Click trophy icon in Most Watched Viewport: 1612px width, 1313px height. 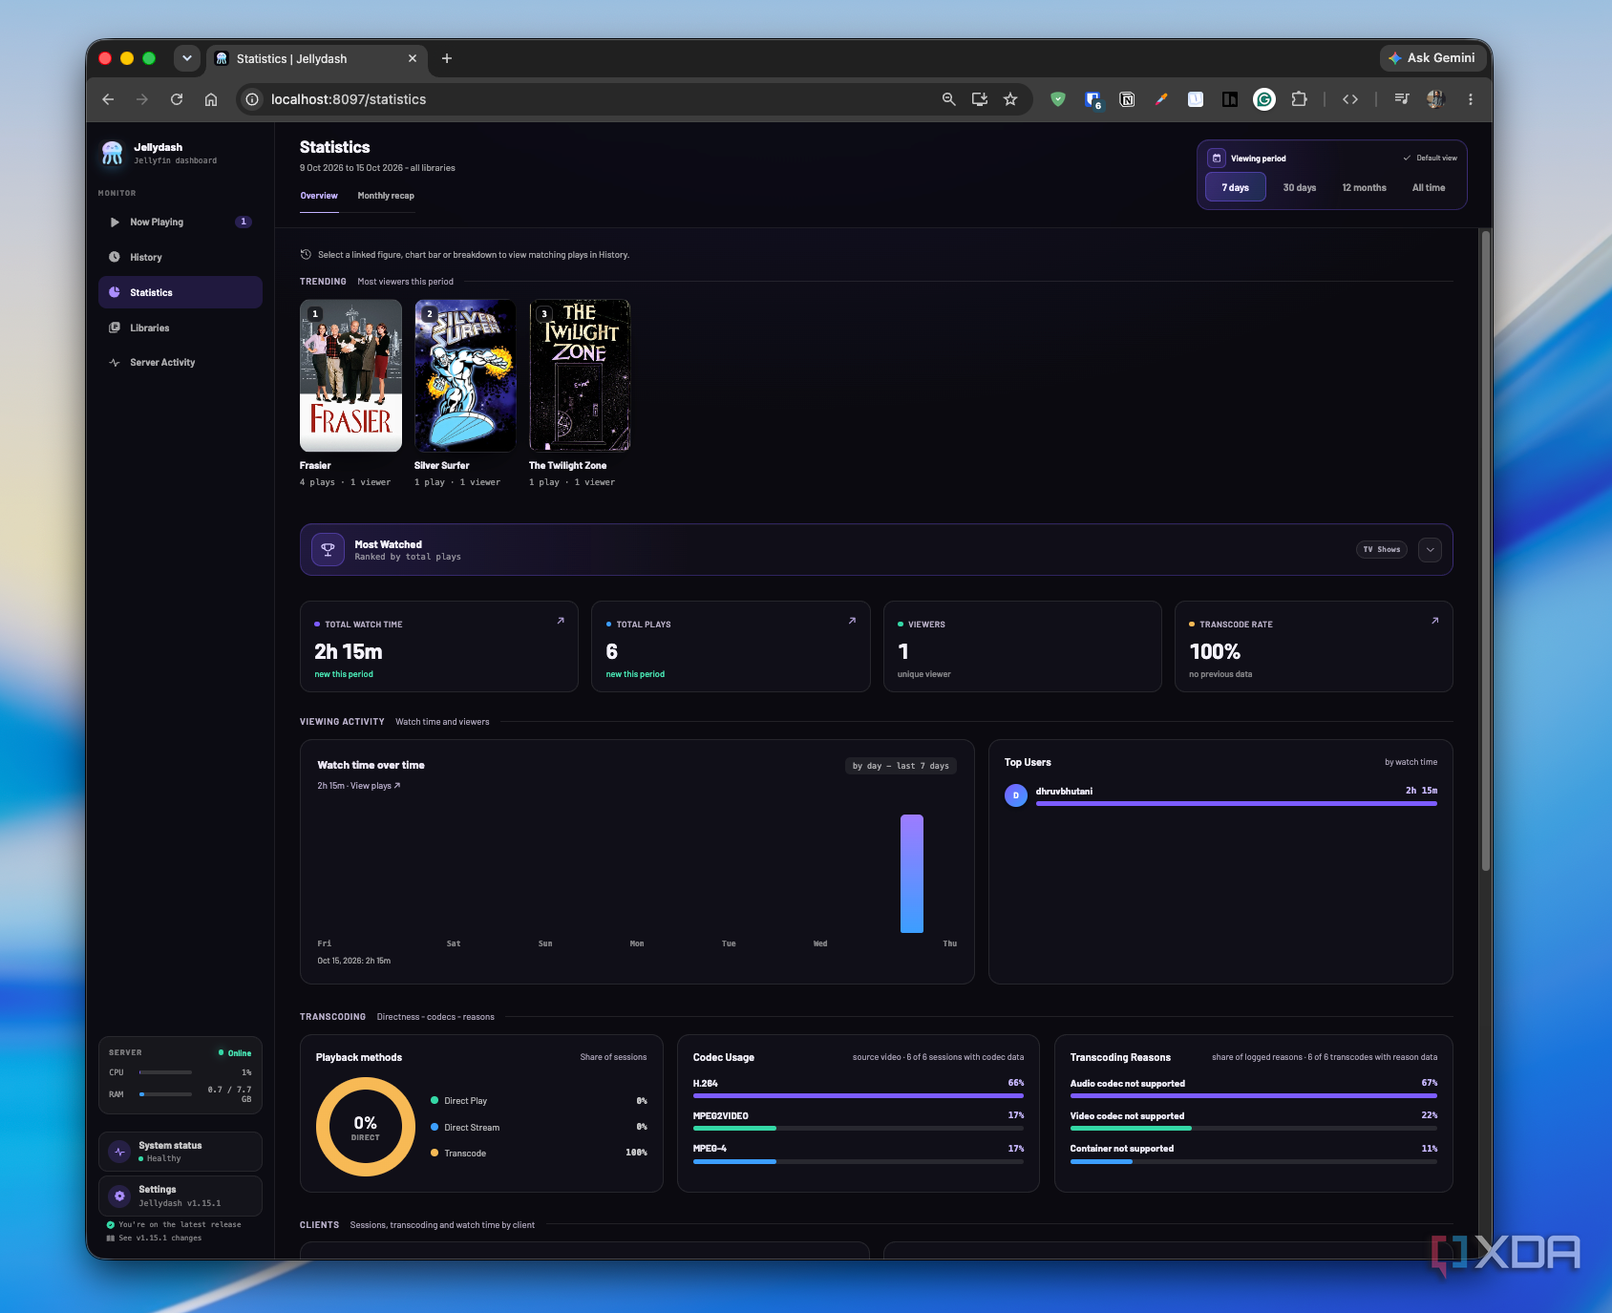[x=328, y=549]
